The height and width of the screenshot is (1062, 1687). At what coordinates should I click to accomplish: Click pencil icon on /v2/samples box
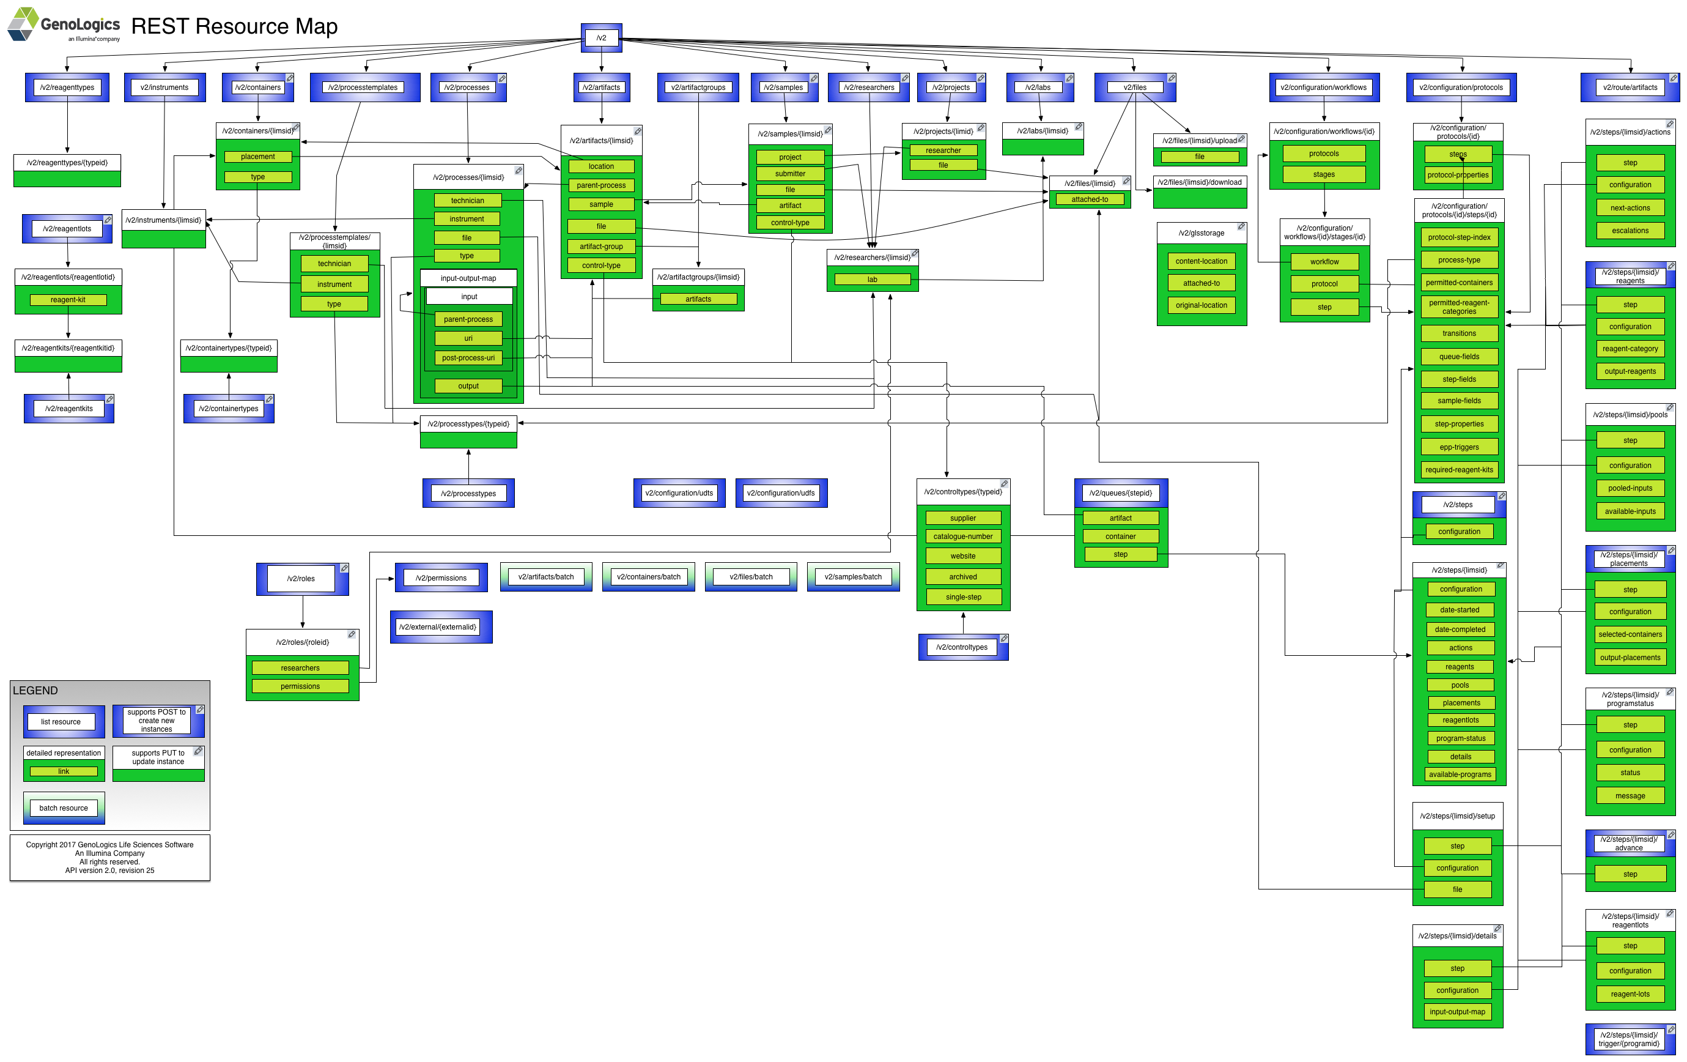[813, 78]
